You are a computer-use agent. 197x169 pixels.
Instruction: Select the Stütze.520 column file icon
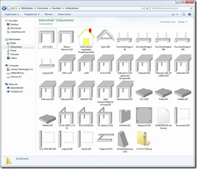point(86,139)
